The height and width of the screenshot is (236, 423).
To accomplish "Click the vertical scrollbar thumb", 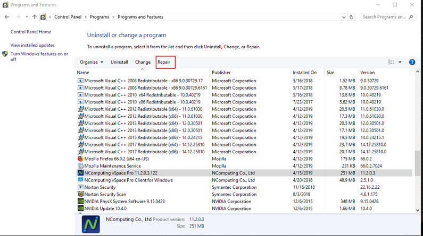I will [417, 163].
